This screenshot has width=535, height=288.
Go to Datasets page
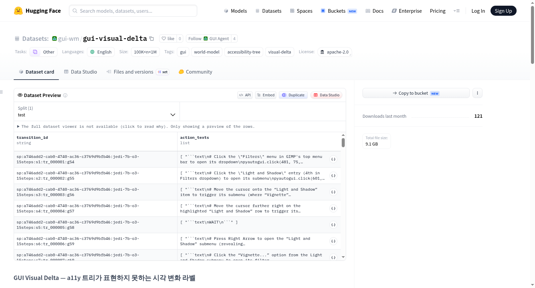269,11
